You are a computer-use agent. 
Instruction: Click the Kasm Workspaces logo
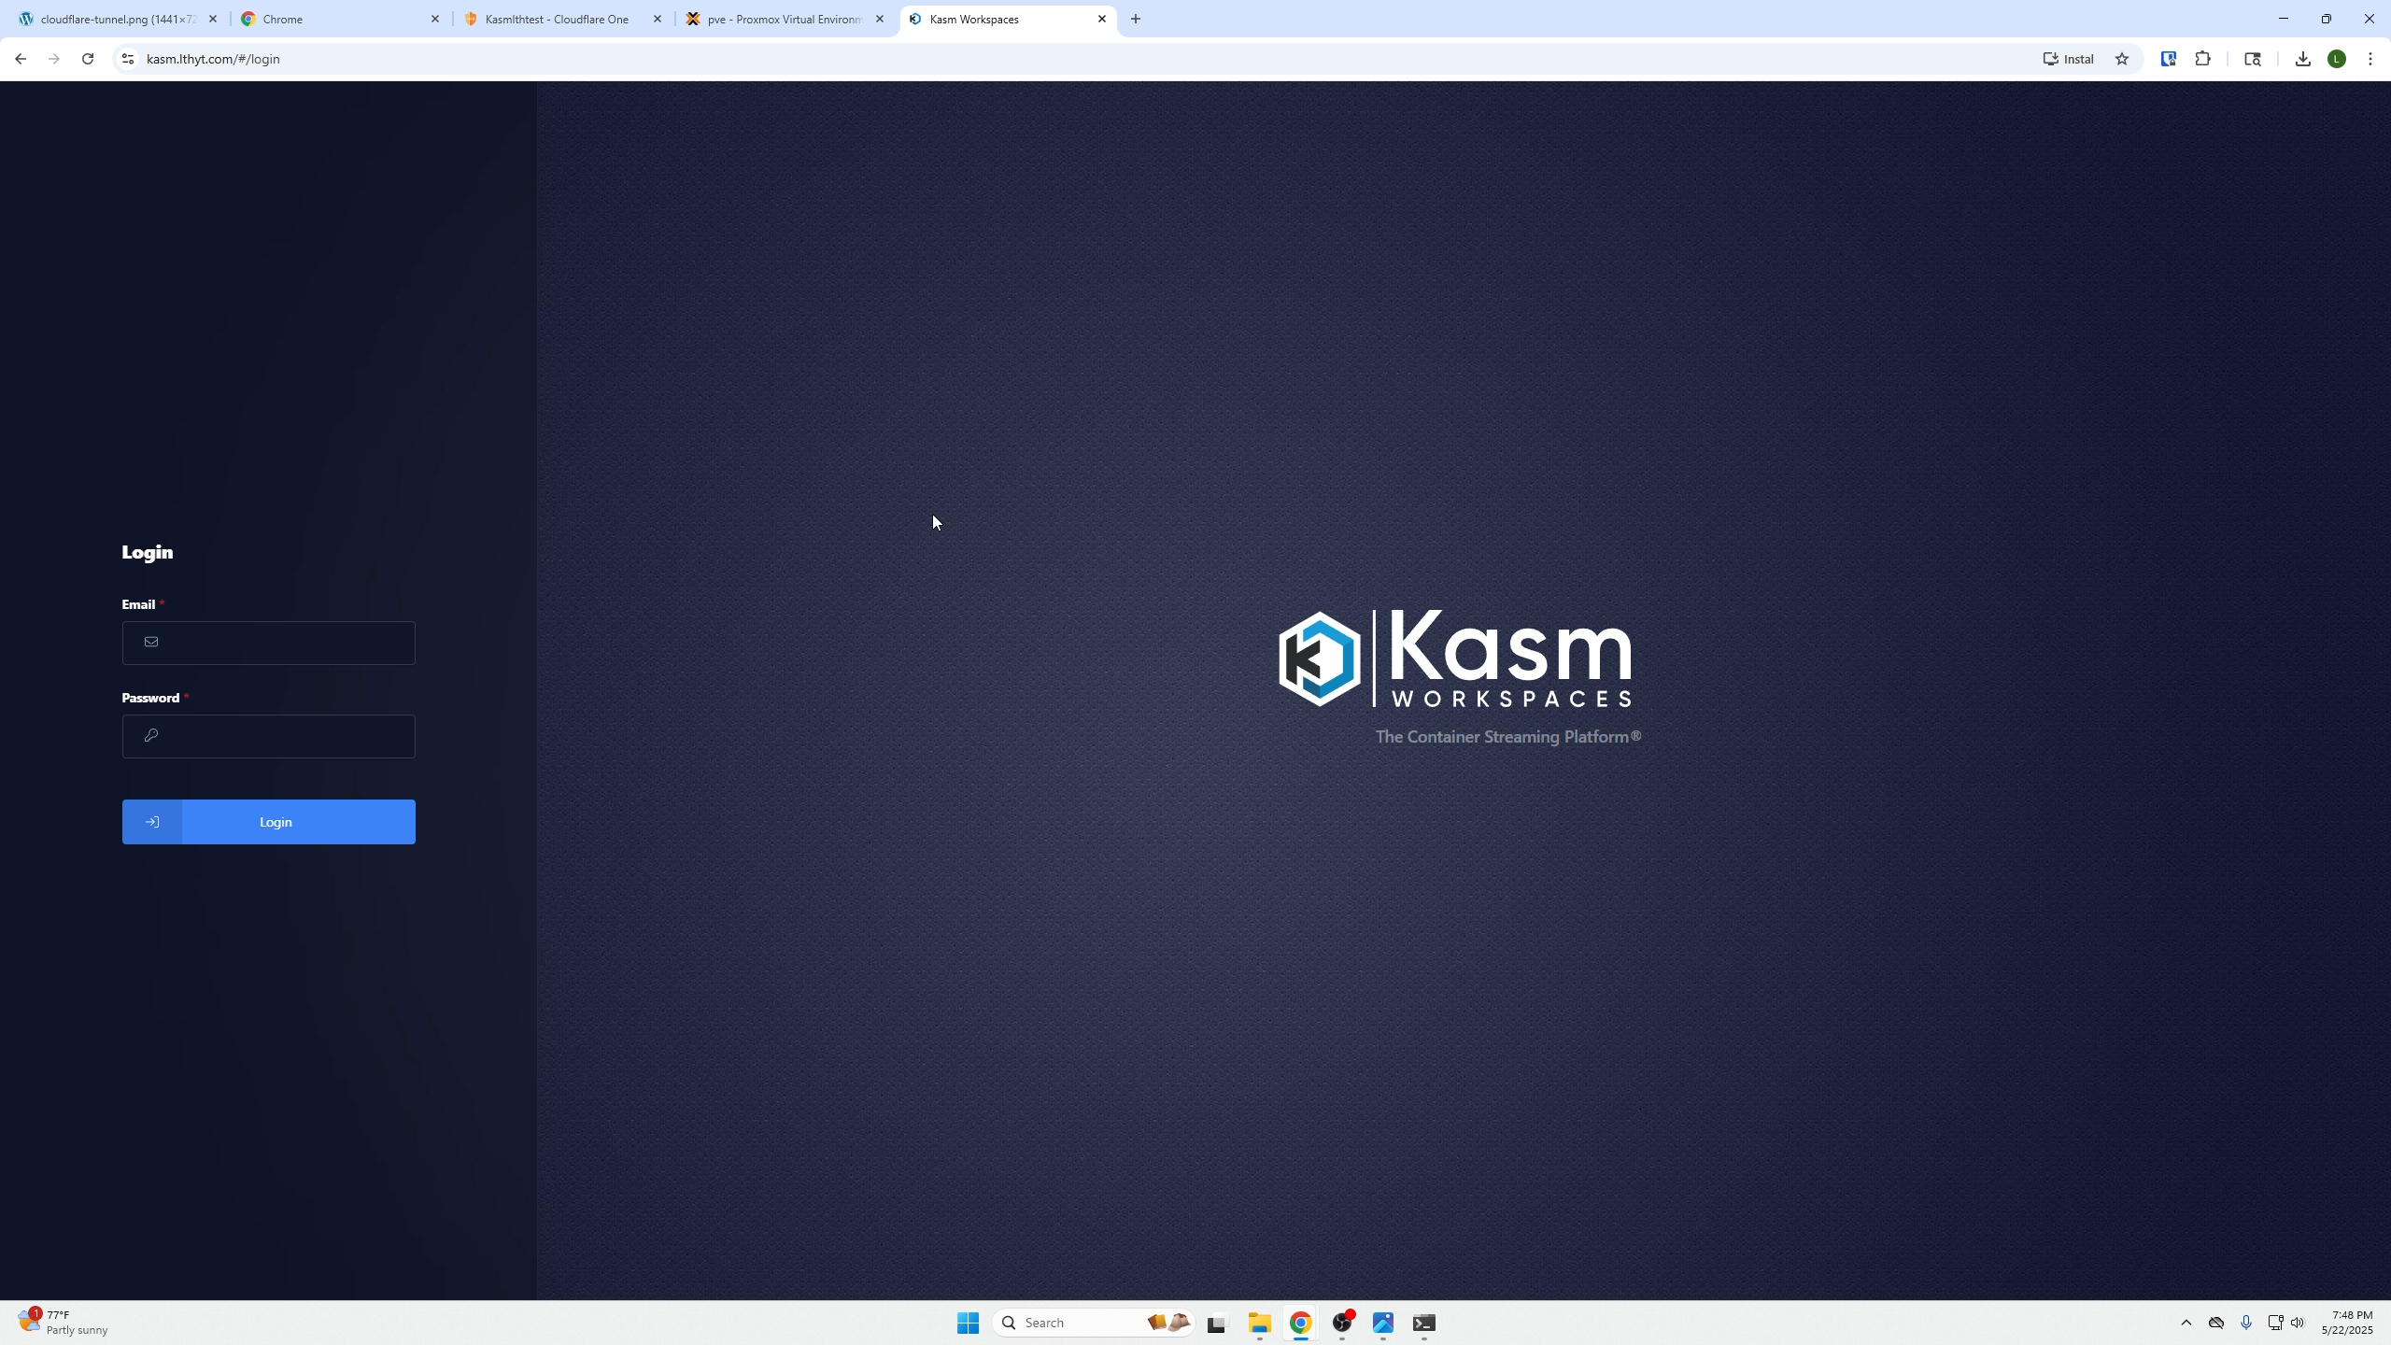pos(1455,658)
